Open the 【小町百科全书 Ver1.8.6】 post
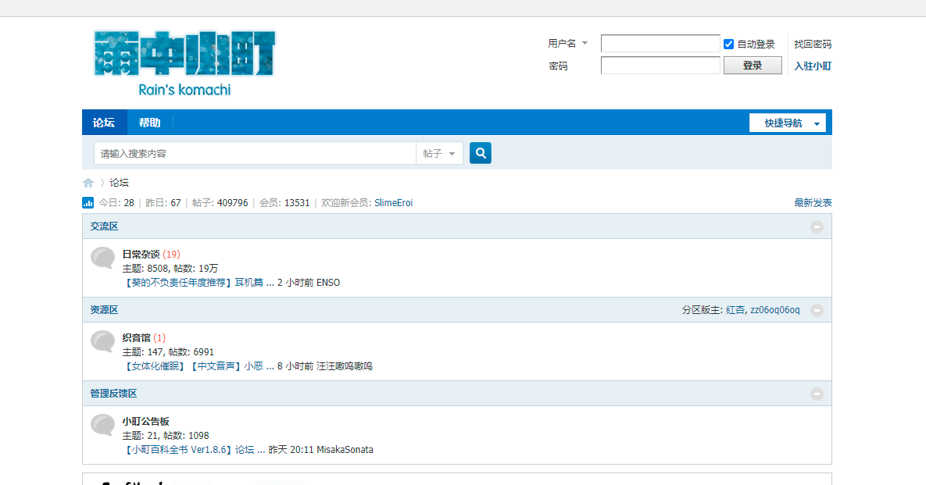Image resolution: width=926 pixels, height=485 pixels. pyautogui.click(x=194, y=450)
